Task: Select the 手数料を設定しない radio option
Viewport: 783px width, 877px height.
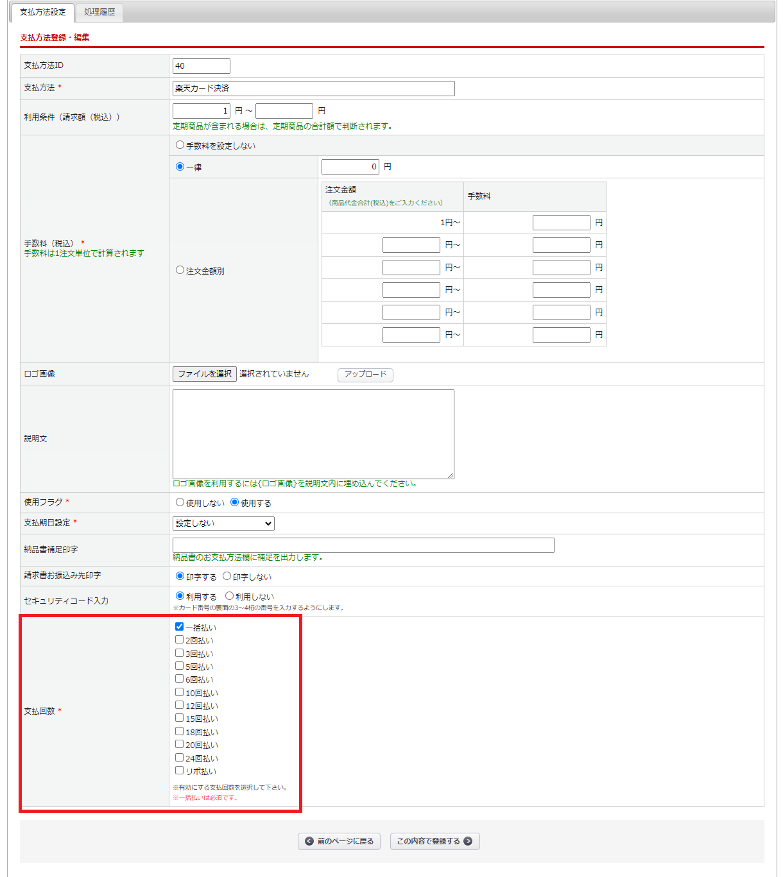Action: [180, 146]
